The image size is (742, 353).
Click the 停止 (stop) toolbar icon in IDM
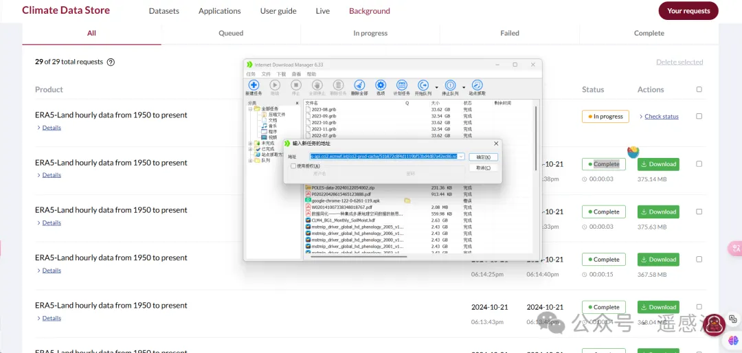tap(295, 85)
